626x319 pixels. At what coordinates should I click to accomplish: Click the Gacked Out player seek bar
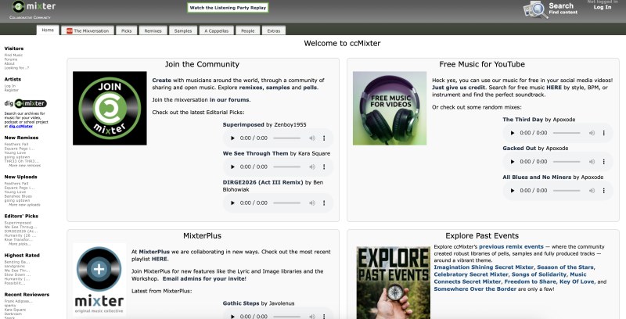(567, 162)
